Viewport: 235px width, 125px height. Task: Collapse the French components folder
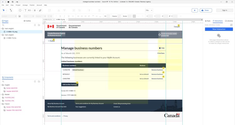click(2, 104)
